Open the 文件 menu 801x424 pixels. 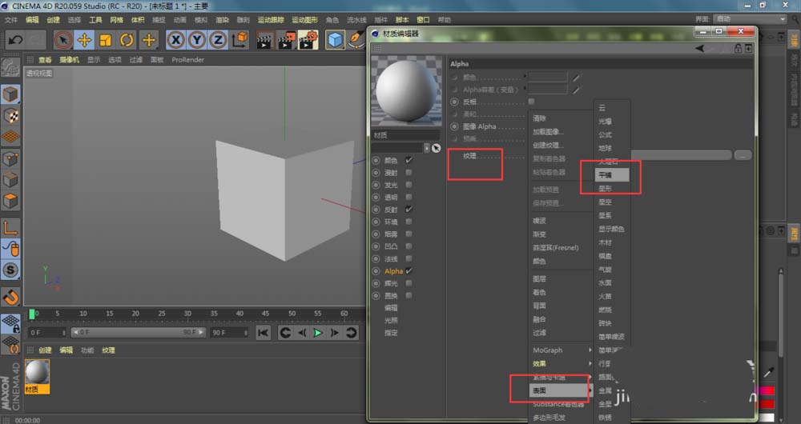11,20
